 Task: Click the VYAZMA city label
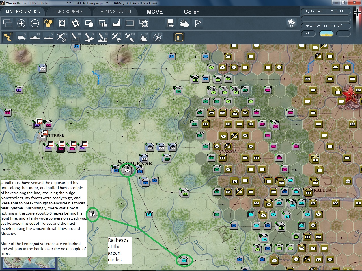228,152
